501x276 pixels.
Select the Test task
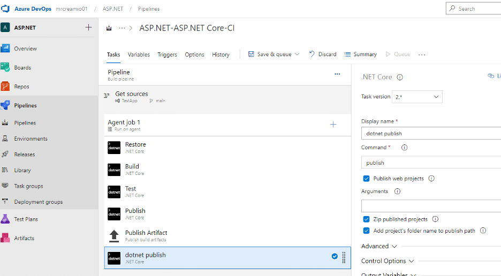pyautogui.click(x=227, y=191)
